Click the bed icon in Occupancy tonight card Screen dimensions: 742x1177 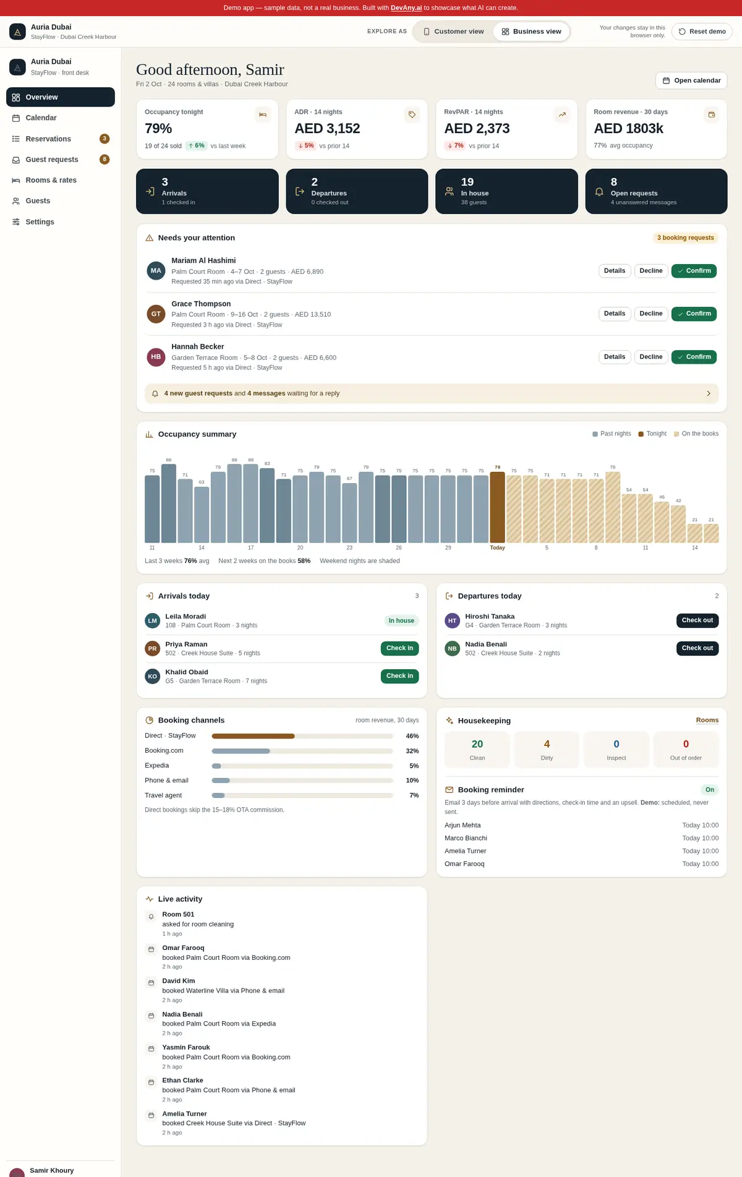point(263,114)
